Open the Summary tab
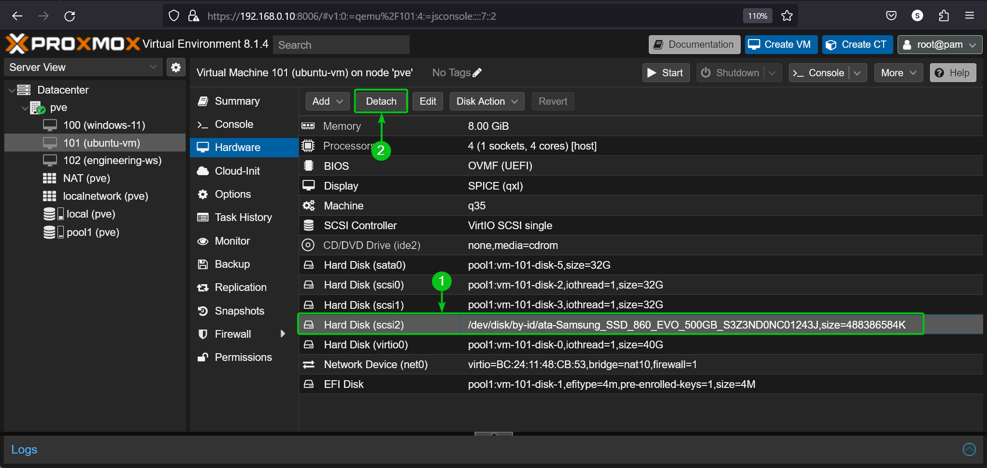The height and width of the screenshot is (468, 987). (244, 101)
